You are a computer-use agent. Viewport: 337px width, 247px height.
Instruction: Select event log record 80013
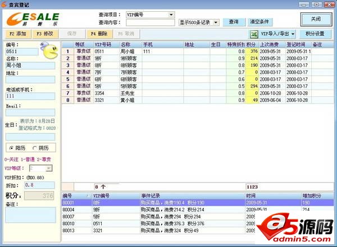(198, 231)
